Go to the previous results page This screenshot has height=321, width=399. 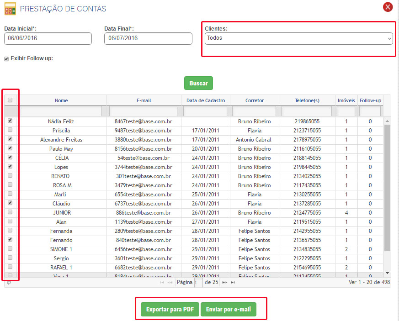[x=170, y=283]
